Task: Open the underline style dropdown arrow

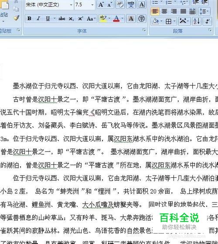Action: pyautogui.click(x=54, y=18)
